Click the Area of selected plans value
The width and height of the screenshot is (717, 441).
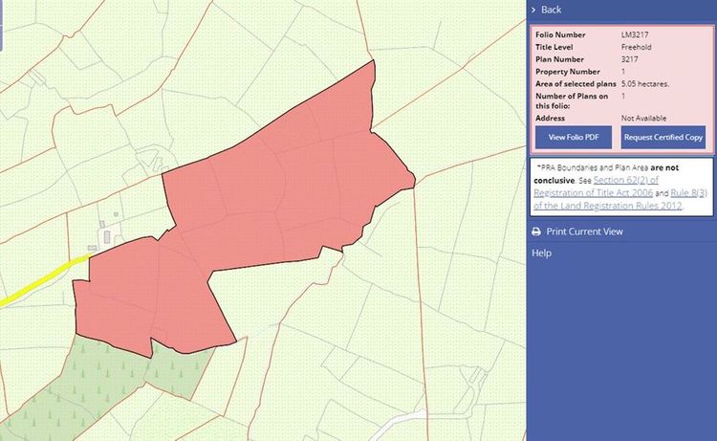point(645,84)
